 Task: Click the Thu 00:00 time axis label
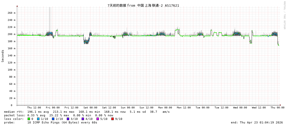point(277,108)
